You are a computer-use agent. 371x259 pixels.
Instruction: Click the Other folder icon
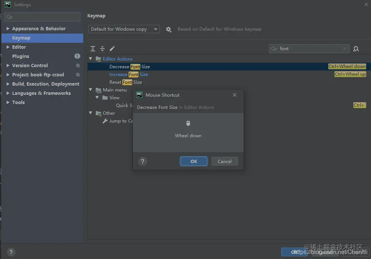(x=98, y=113)
